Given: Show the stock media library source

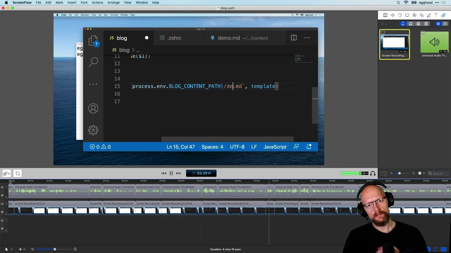Looking at the screenshot, I should click(x=426, y=24).
